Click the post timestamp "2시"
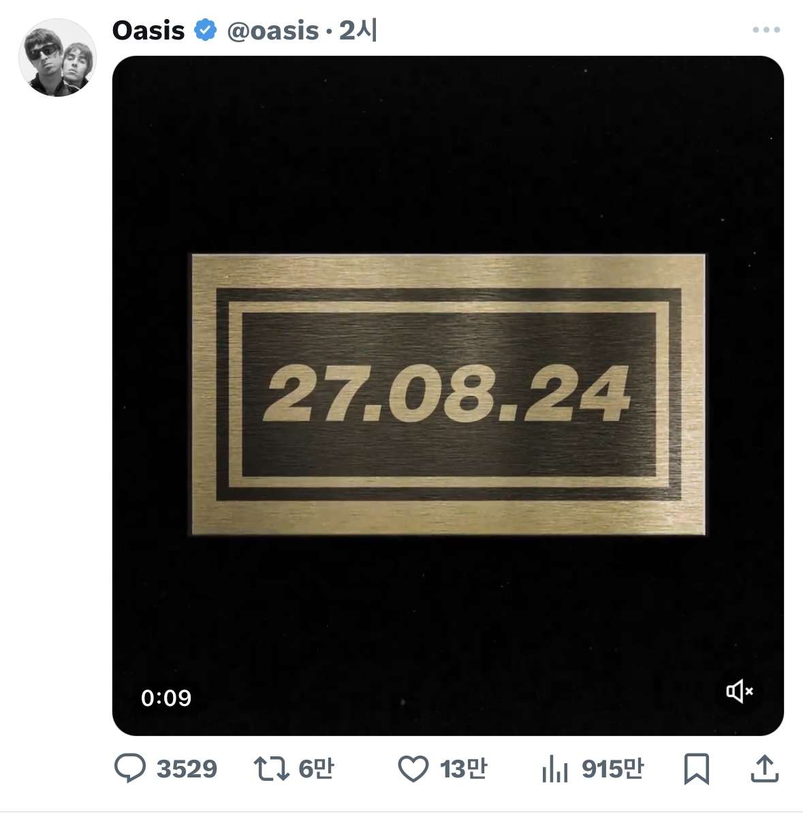803x819 pixels. (358, 31)
